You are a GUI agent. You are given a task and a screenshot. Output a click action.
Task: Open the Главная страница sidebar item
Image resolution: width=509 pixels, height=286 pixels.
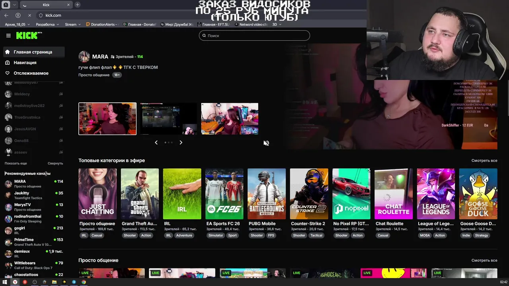(x=34, y=52)
